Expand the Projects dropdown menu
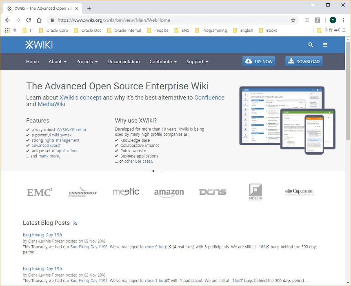The width and height of the screenshot is (351, 286). coord(87,62)
